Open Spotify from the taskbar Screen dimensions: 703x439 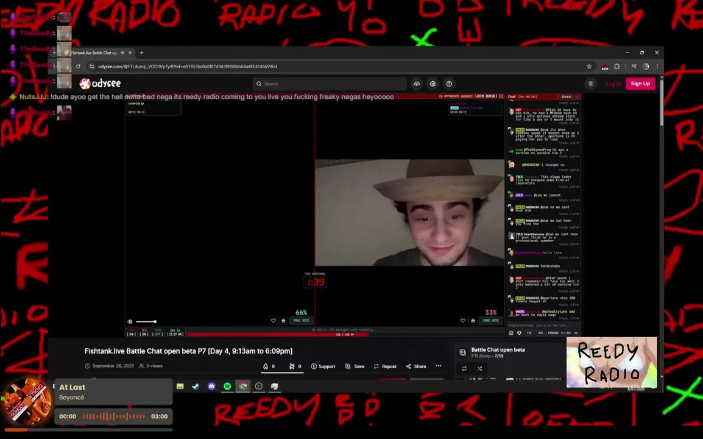(x=227, y=386)
